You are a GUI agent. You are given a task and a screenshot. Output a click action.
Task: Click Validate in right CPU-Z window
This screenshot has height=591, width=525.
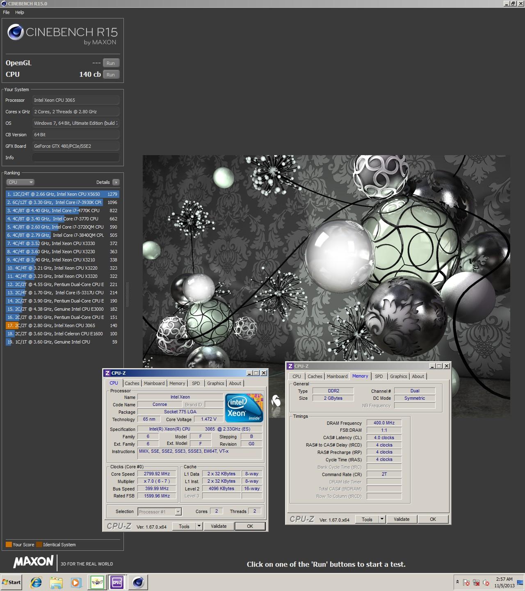coord(402,519)
